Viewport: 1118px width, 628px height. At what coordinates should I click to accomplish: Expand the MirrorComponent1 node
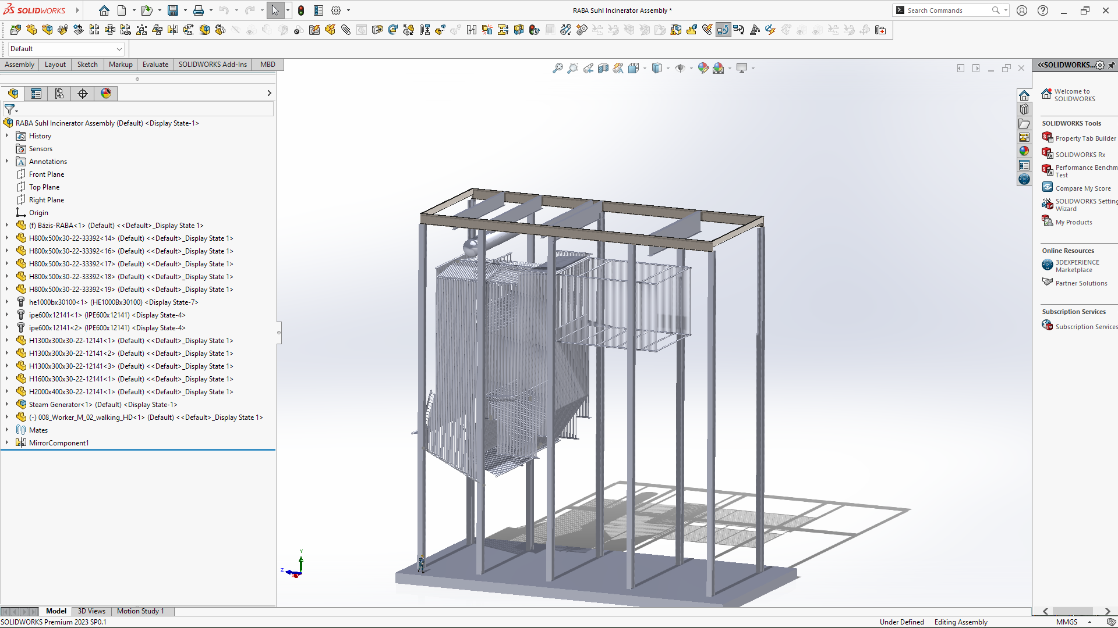click(7, 443)
